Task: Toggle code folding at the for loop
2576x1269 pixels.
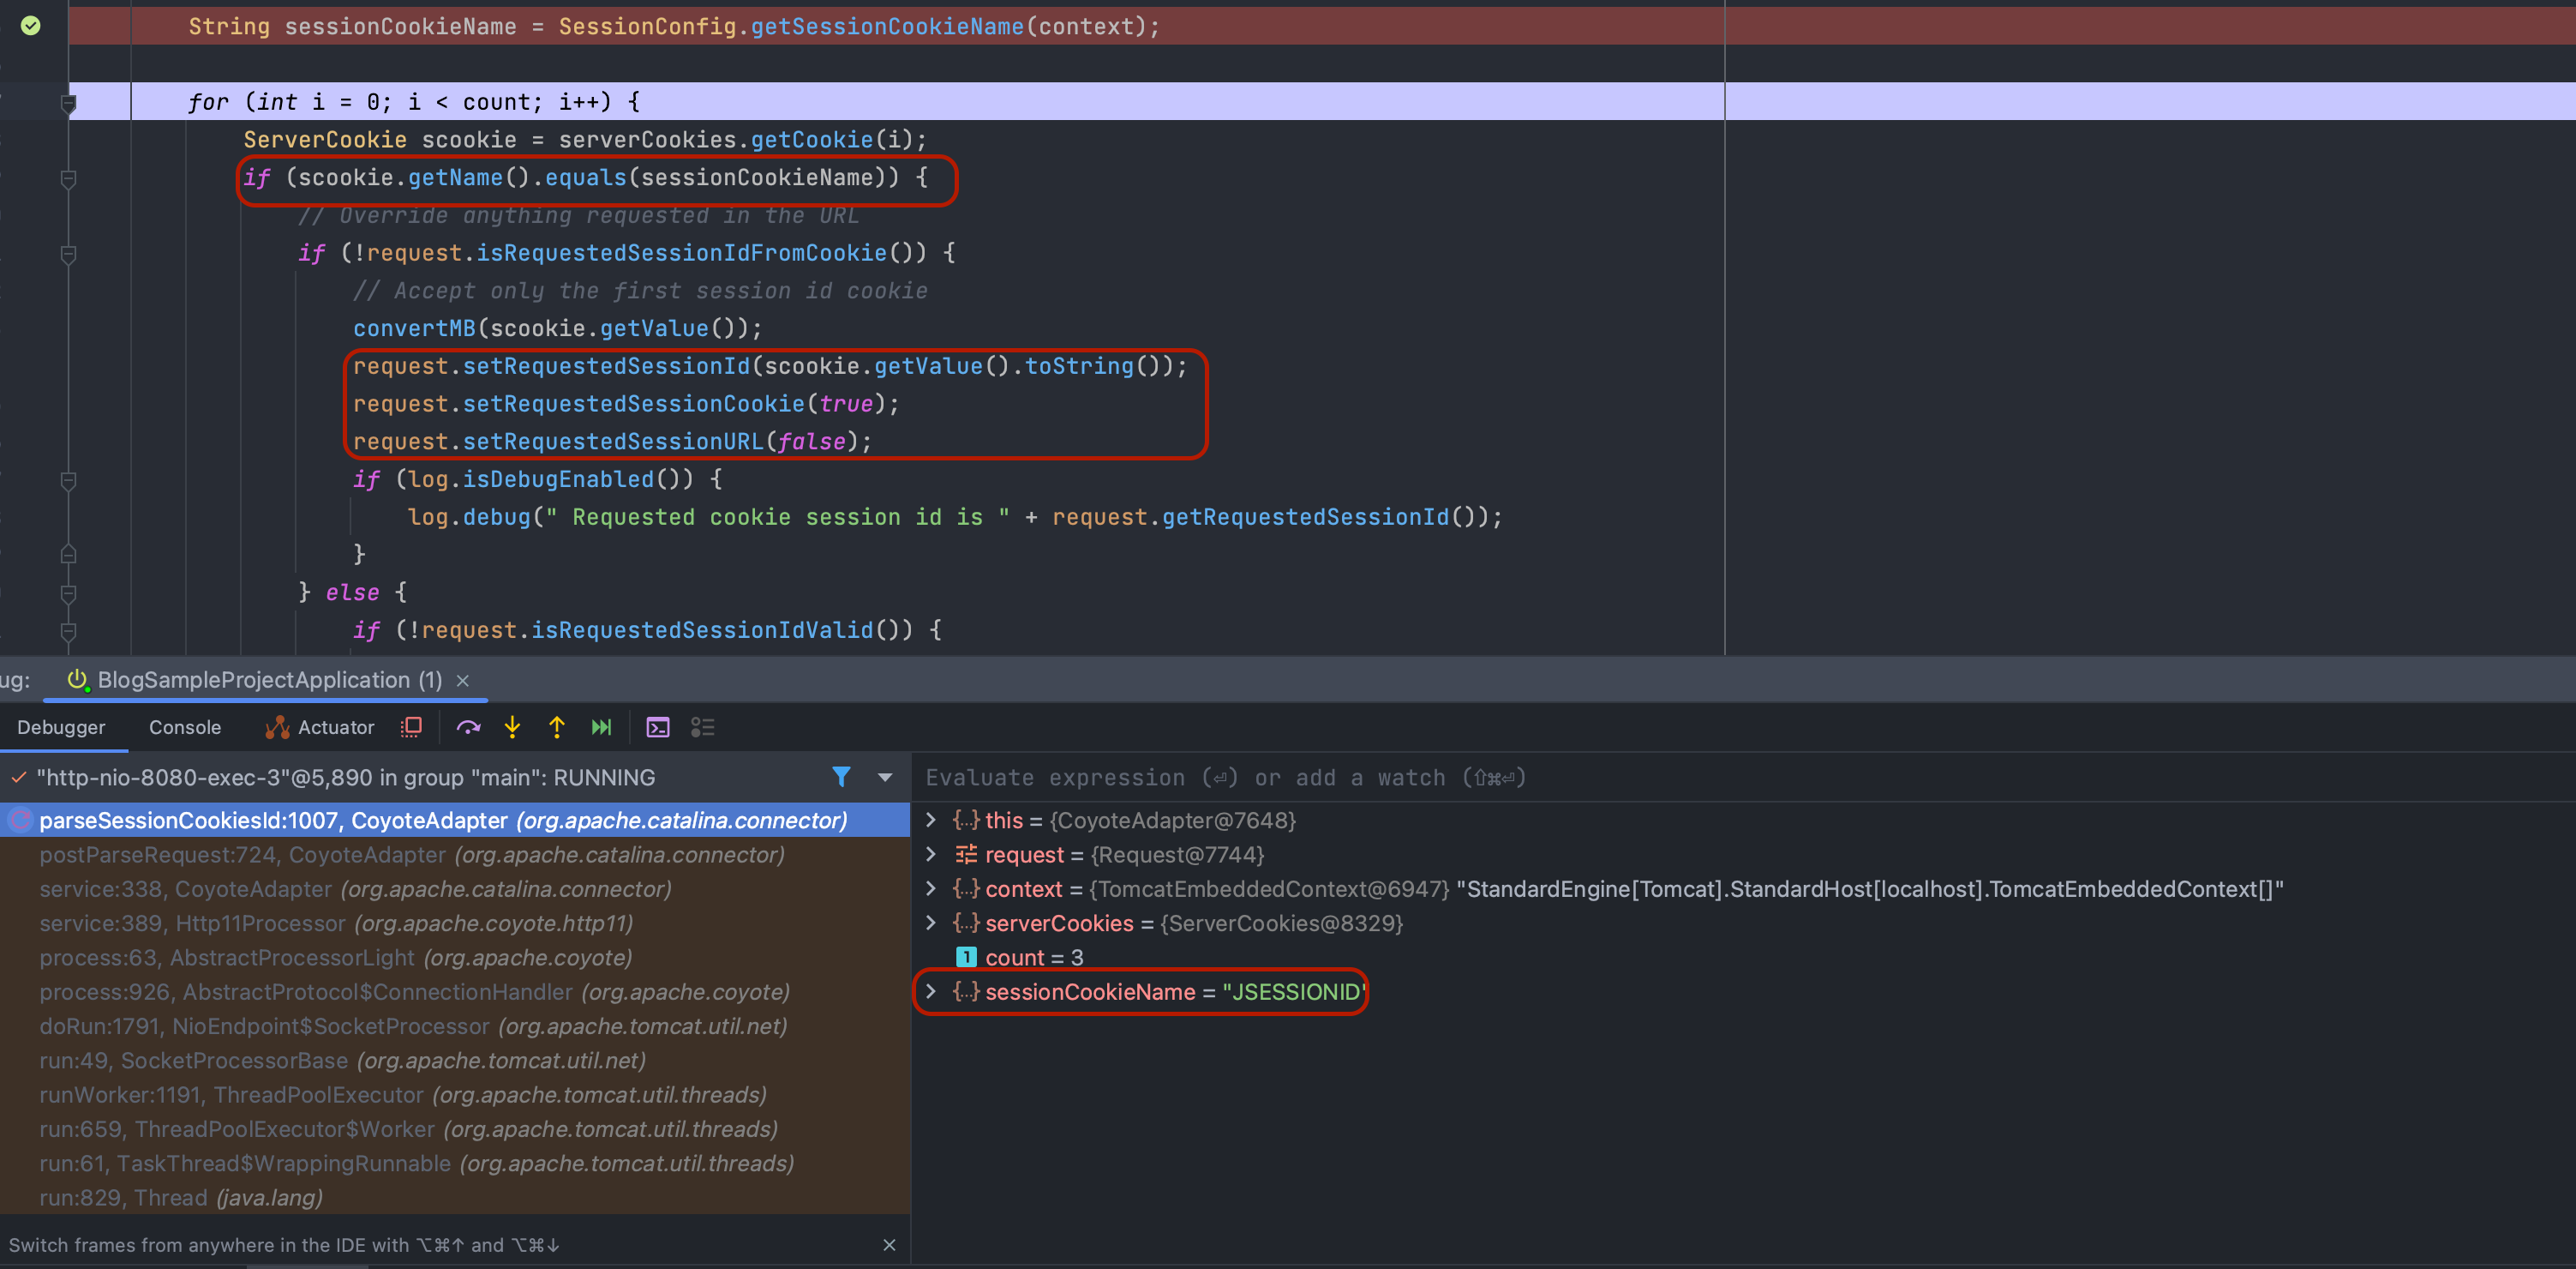Action: coord(68,103)
